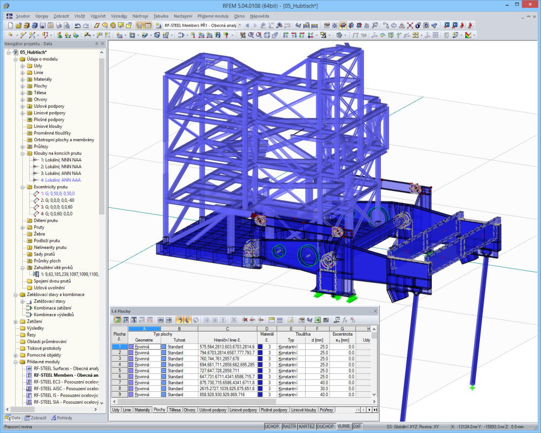This screenshot has height=433, width=541.
Task: Click the fx formula icon in the table toolbar
Action: pyautogui.click(x=345, y=320)
